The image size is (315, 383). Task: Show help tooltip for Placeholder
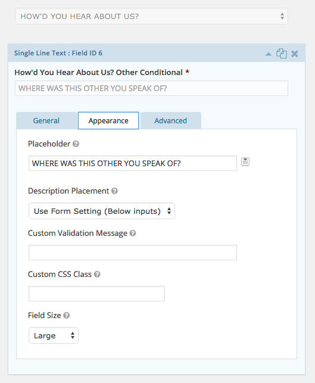coord(76,144)
